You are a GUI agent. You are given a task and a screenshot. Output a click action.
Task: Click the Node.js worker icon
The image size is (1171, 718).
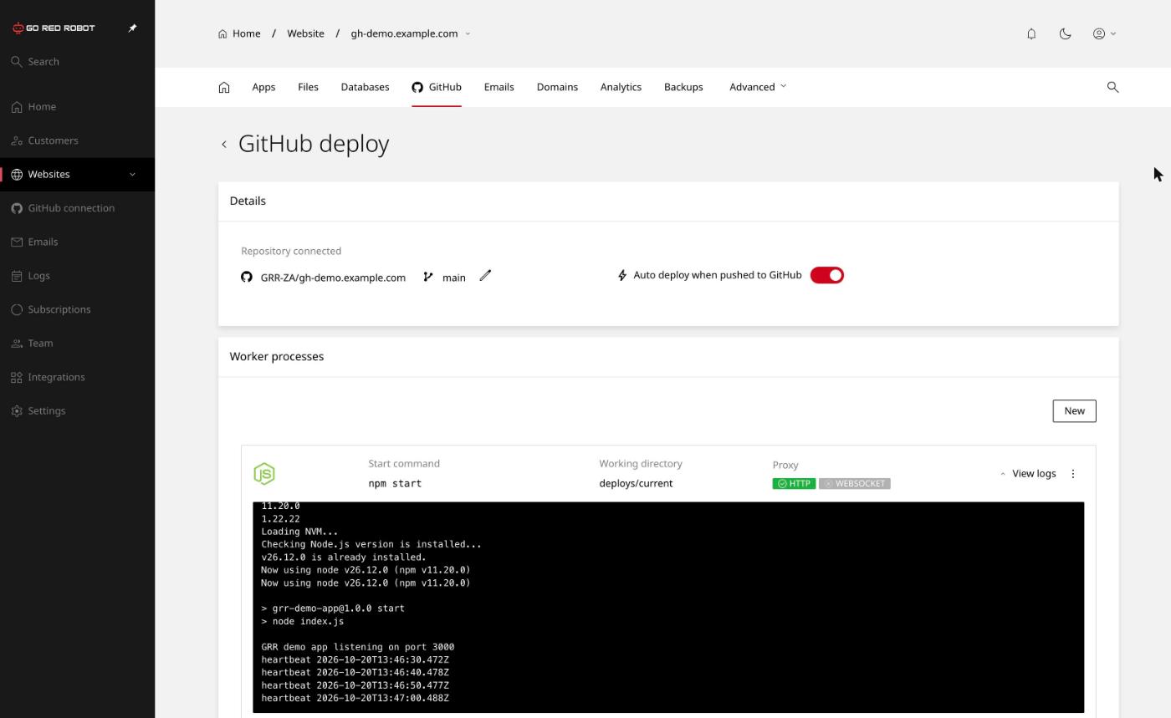[264, 474]
